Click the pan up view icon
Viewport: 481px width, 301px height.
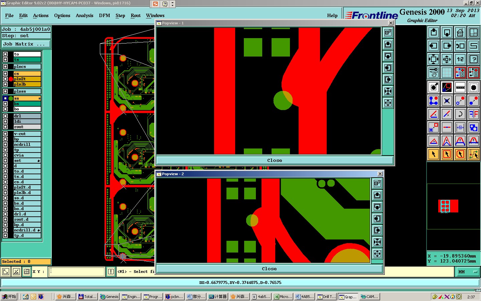tap(434, 32)
